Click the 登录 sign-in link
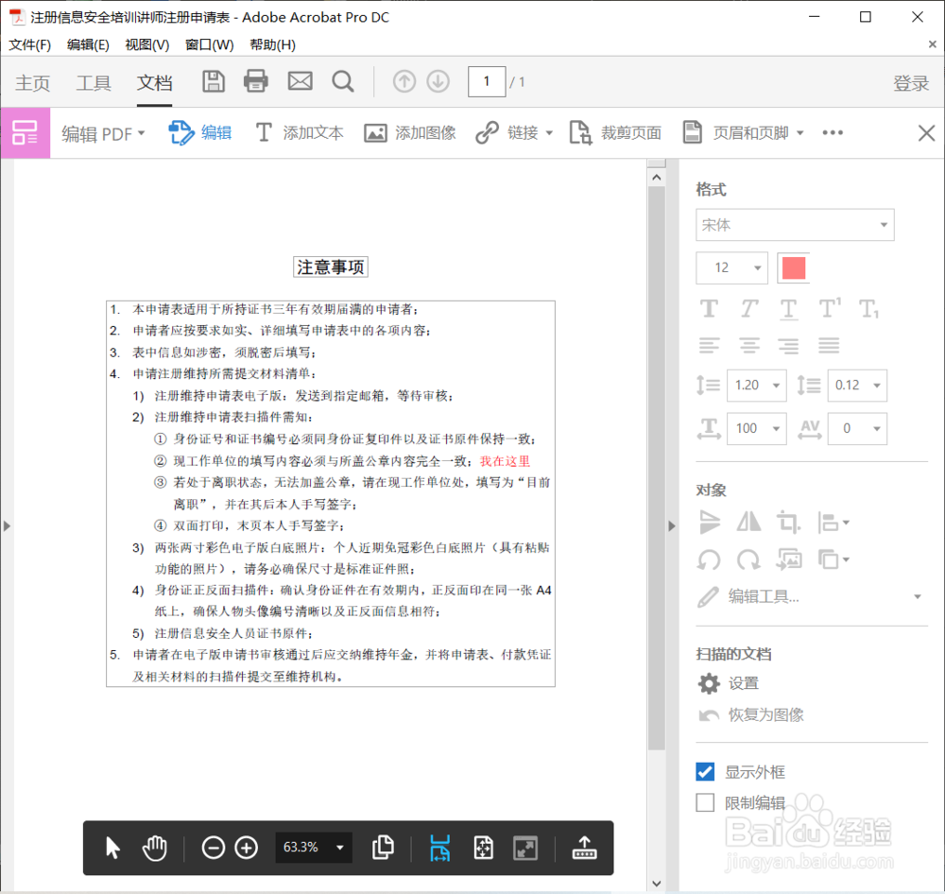The image size is (945, 894). [x=911, y=82]
